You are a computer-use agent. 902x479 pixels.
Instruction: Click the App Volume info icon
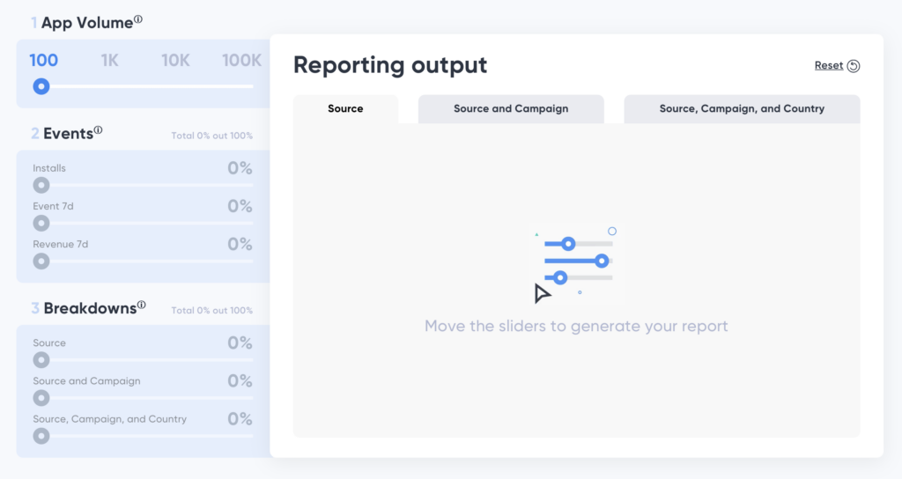(x=138, y=18)
